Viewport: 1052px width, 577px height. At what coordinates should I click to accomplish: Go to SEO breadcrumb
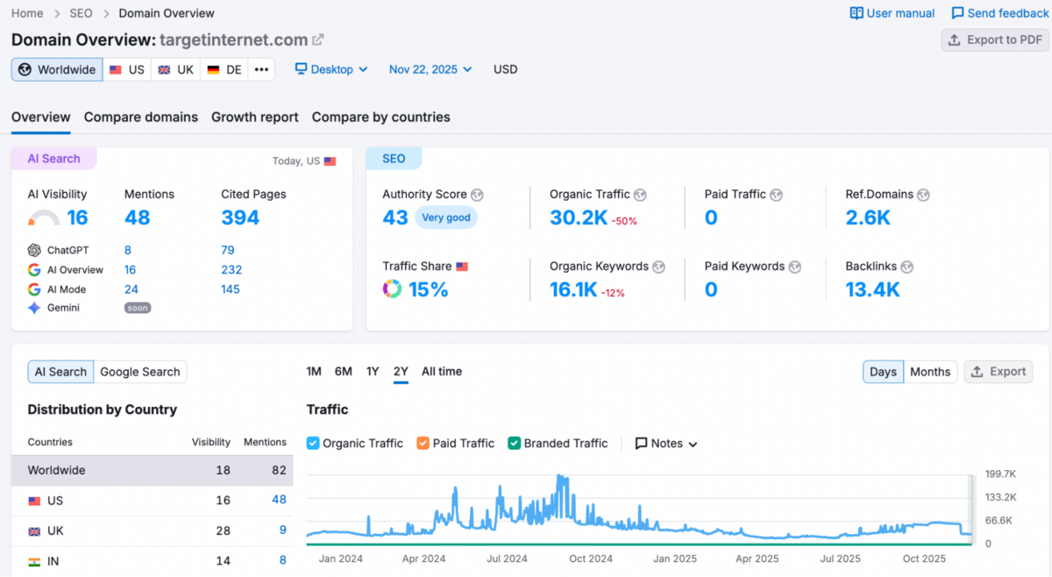pos(82,13)
